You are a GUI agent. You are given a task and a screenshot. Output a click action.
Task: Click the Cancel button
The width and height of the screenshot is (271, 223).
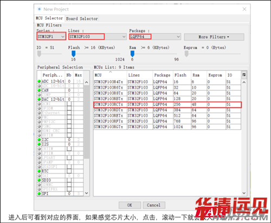(x=154, y=205)
